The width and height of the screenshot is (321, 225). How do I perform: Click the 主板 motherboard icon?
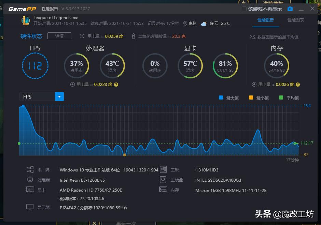(163, 169)
